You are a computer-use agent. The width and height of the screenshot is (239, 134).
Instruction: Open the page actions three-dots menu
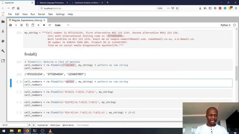(x=168, y=8)
